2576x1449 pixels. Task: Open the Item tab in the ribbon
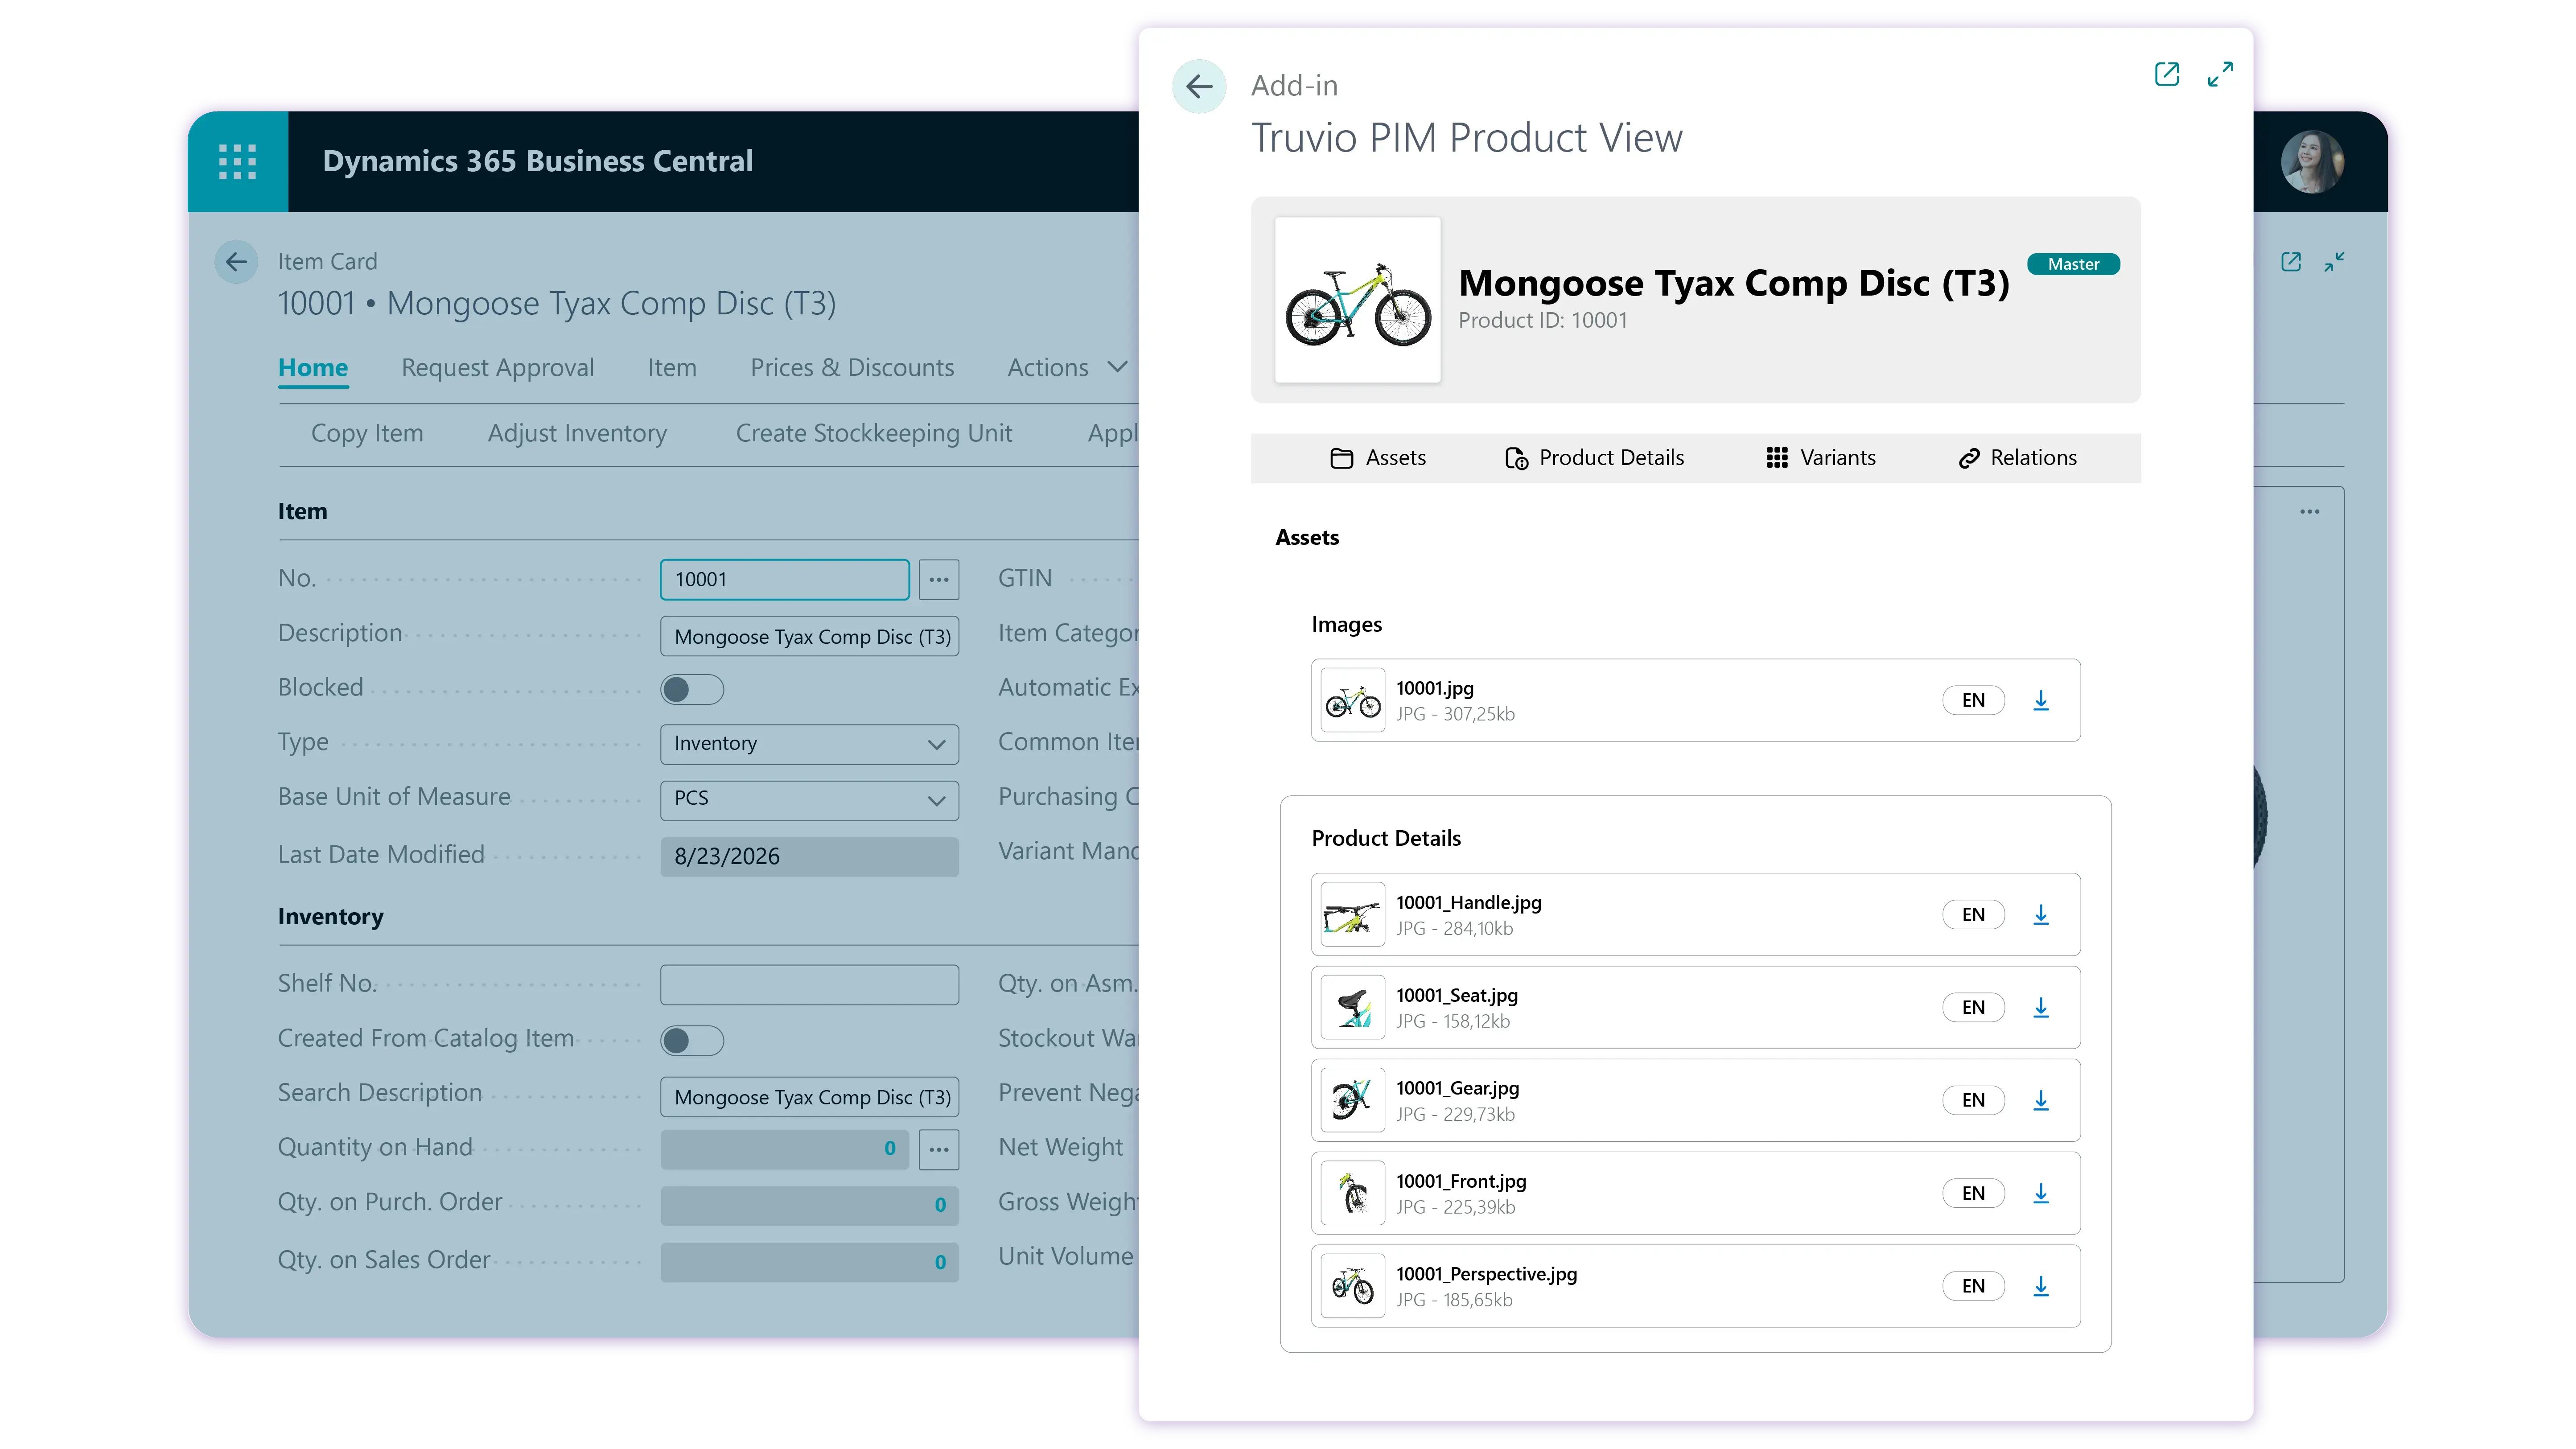point(672,368)
